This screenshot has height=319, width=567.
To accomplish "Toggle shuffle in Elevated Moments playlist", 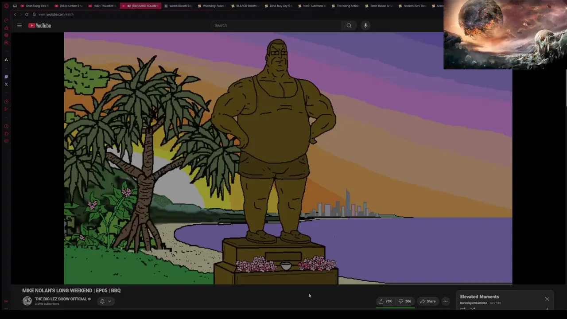I will 473,309.
